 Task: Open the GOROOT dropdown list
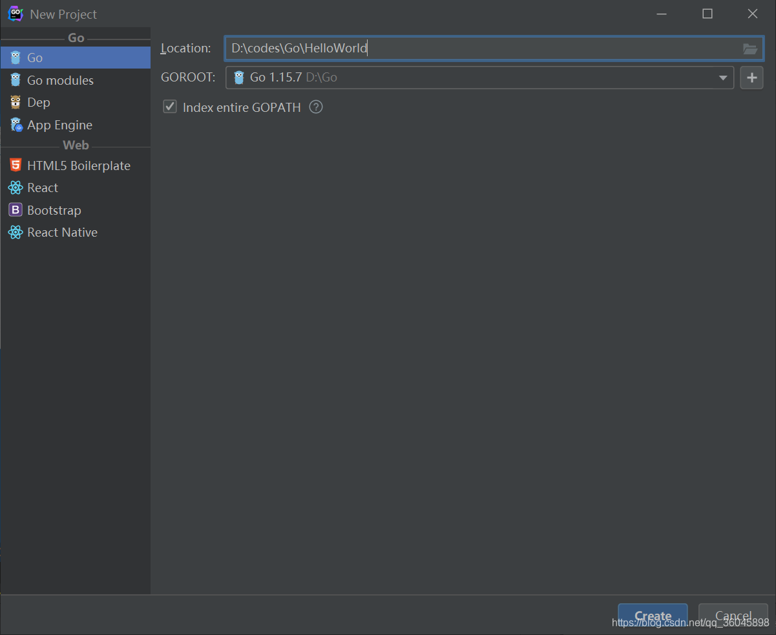722,78
